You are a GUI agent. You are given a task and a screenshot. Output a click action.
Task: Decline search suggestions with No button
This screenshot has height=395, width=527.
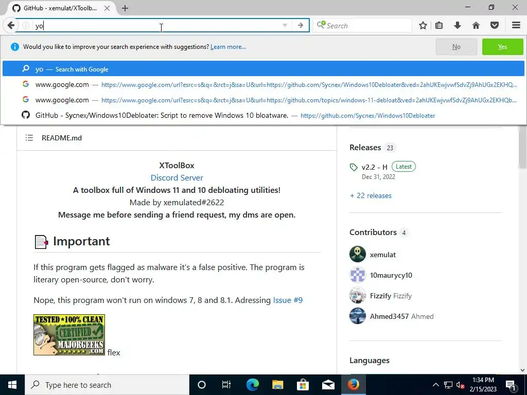point(456,47)
